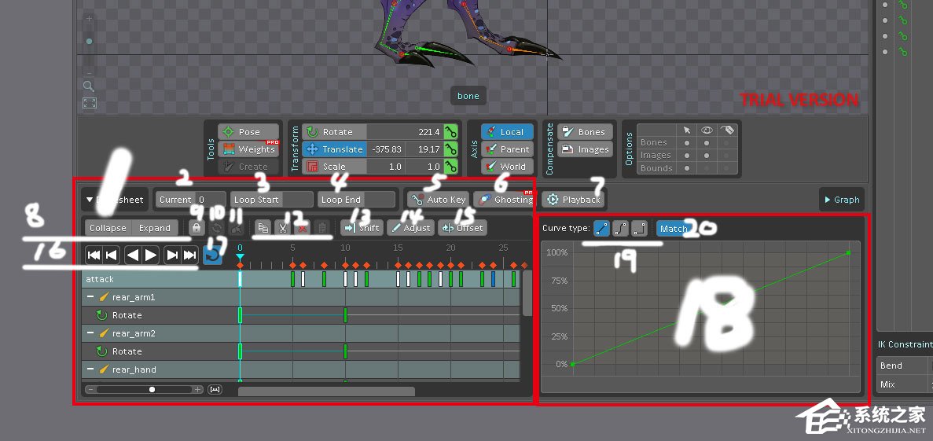Collapse the rear_arm1 timeline row

pos(90,297)
